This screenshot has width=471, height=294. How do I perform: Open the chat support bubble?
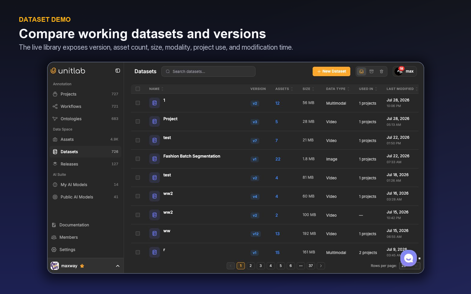coord(409,258)
